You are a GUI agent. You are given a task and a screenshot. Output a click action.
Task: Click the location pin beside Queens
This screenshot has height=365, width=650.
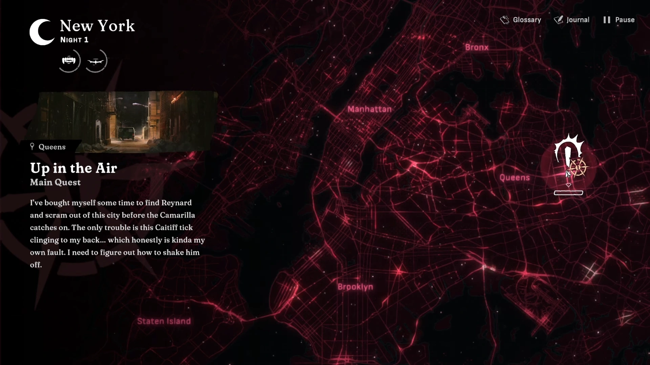[32, 146]
